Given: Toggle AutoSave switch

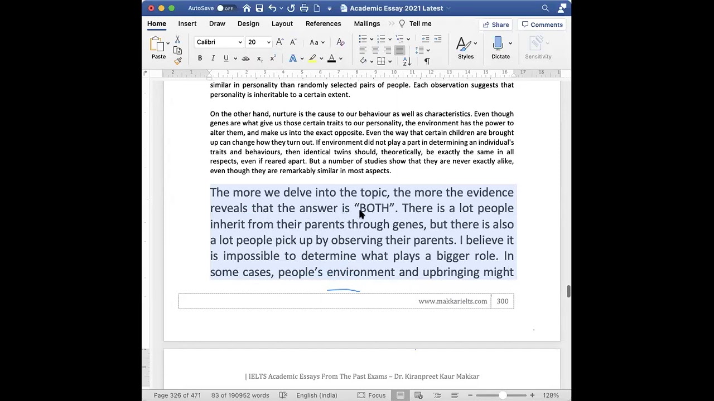Looking at the screenshot, I should point(225,8).
